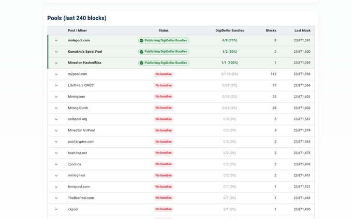Click the Status column header
This screenshot has width=352, height=219.
164,30
